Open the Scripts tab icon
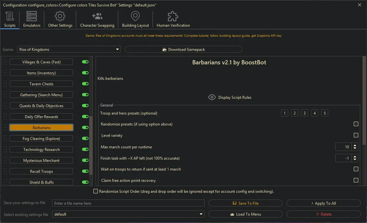Viewport: 367px width, 223px height. coord(10,16)
